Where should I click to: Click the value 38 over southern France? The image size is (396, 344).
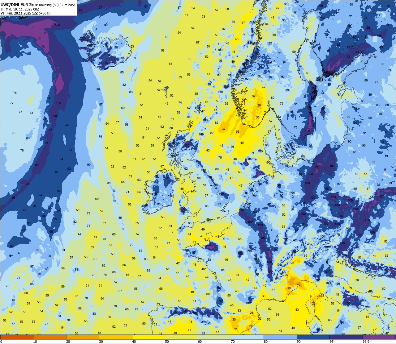[x=264, y=296]
